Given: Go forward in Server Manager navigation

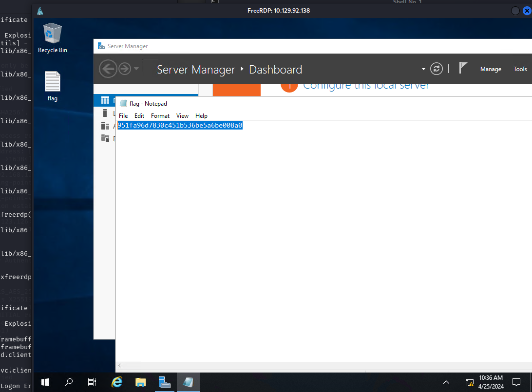Looking at the screenshot, I should [125, 69].
